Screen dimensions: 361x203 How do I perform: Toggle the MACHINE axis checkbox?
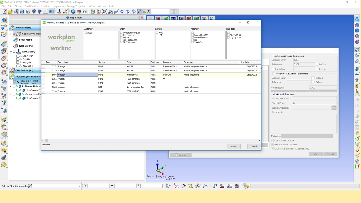click(18, 56)
